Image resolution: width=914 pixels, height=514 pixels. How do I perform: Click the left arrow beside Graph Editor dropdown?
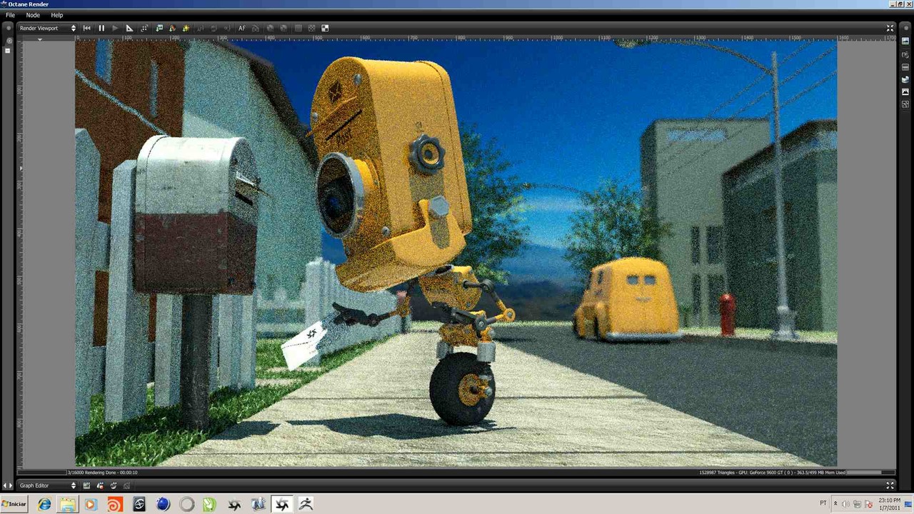click(x=4, y=486)
